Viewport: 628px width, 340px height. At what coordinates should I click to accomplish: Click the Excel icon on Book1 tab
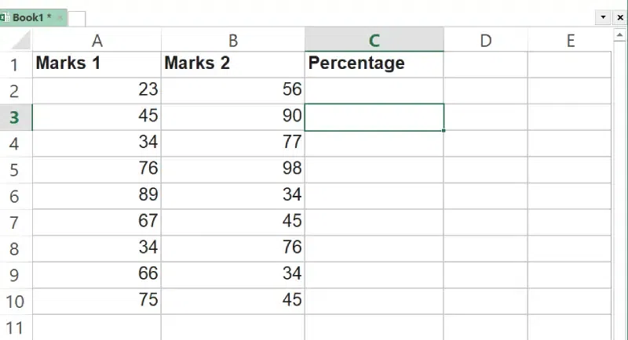click(x=4, y=17)
